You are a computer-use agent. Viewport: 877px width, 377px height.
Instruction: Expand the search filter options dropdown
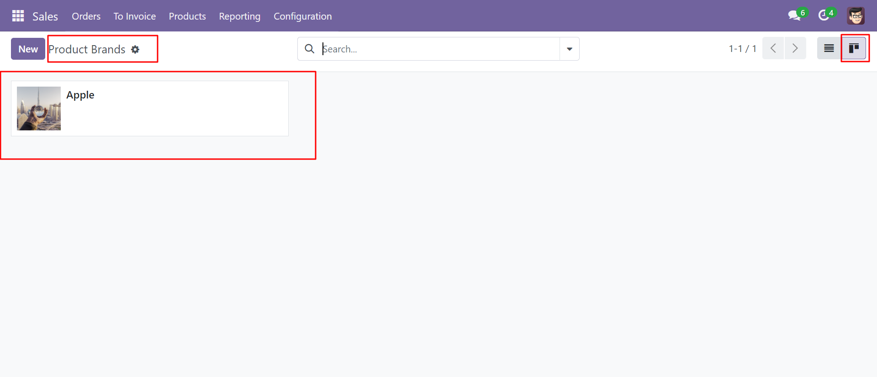570,49
